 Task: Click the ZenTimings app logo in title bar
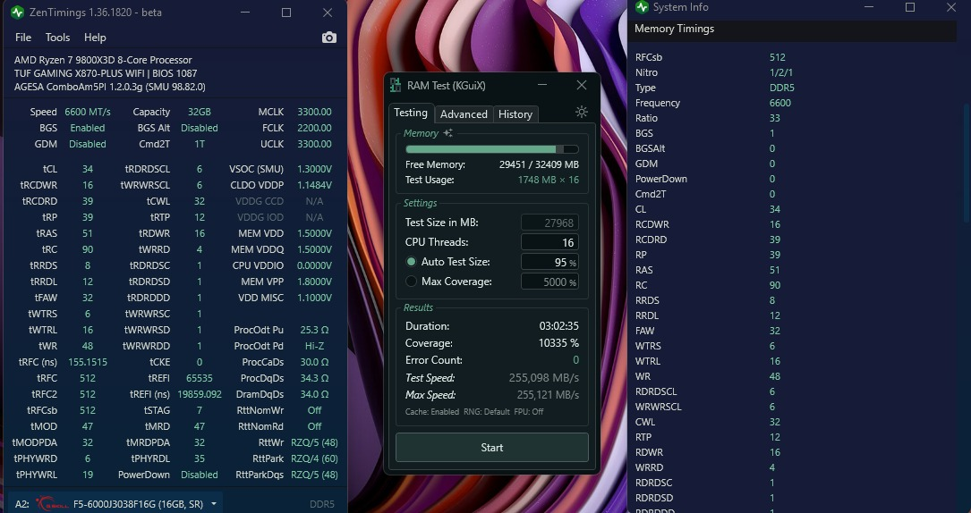pos(17,13)
